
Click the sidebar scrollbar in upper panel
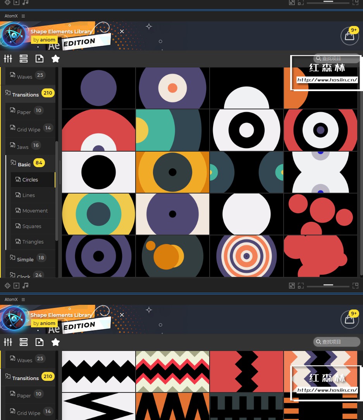coord(57,191)
